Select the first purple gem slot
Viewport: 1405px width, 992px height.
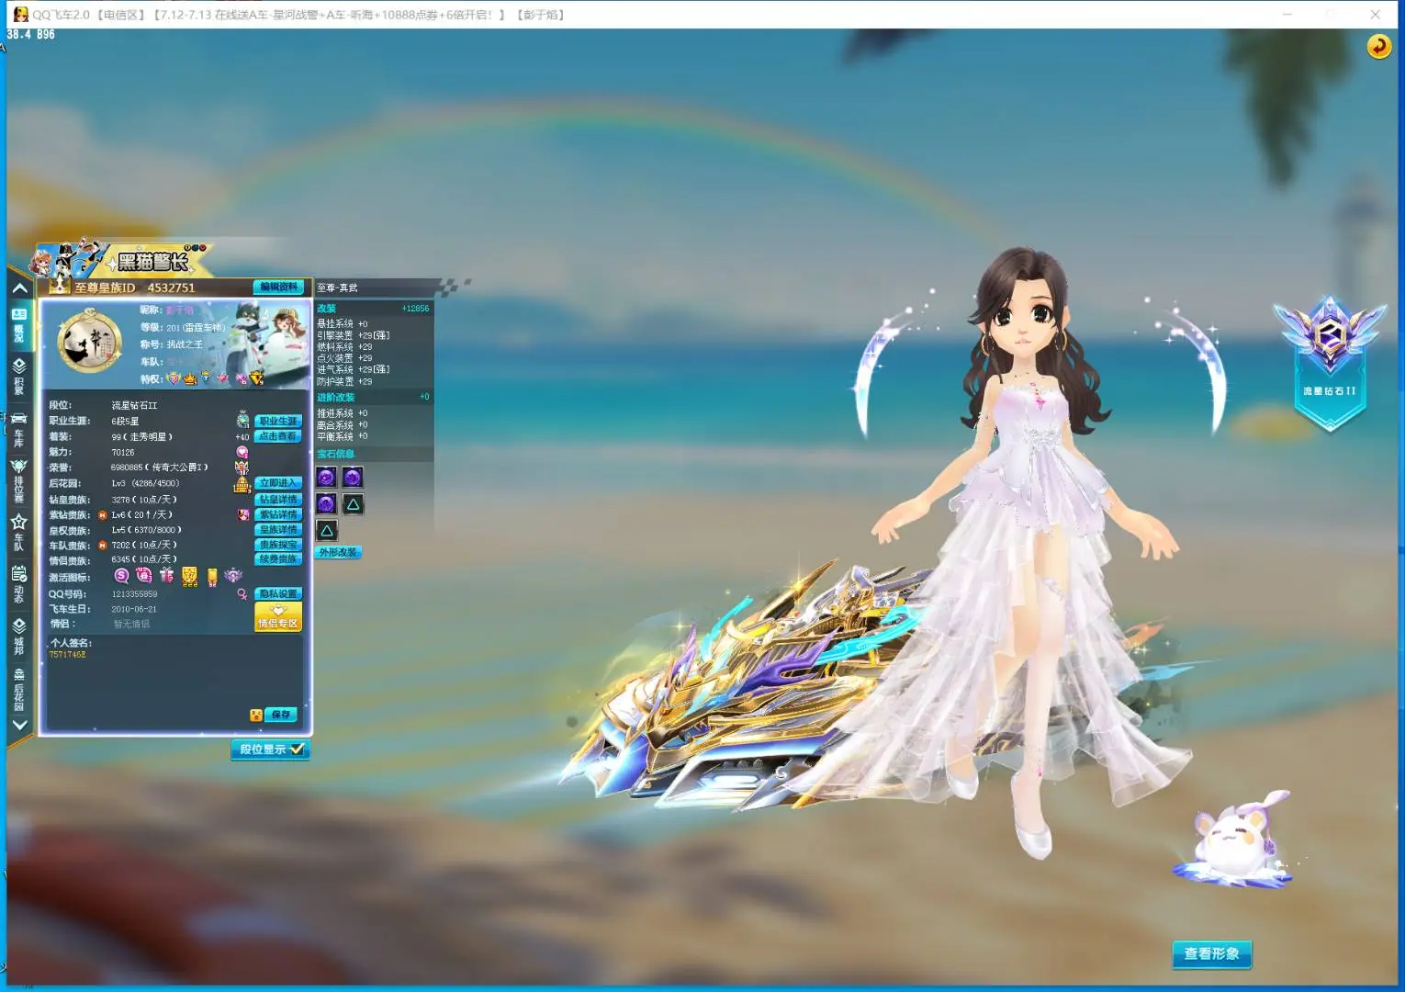[326, 477]
